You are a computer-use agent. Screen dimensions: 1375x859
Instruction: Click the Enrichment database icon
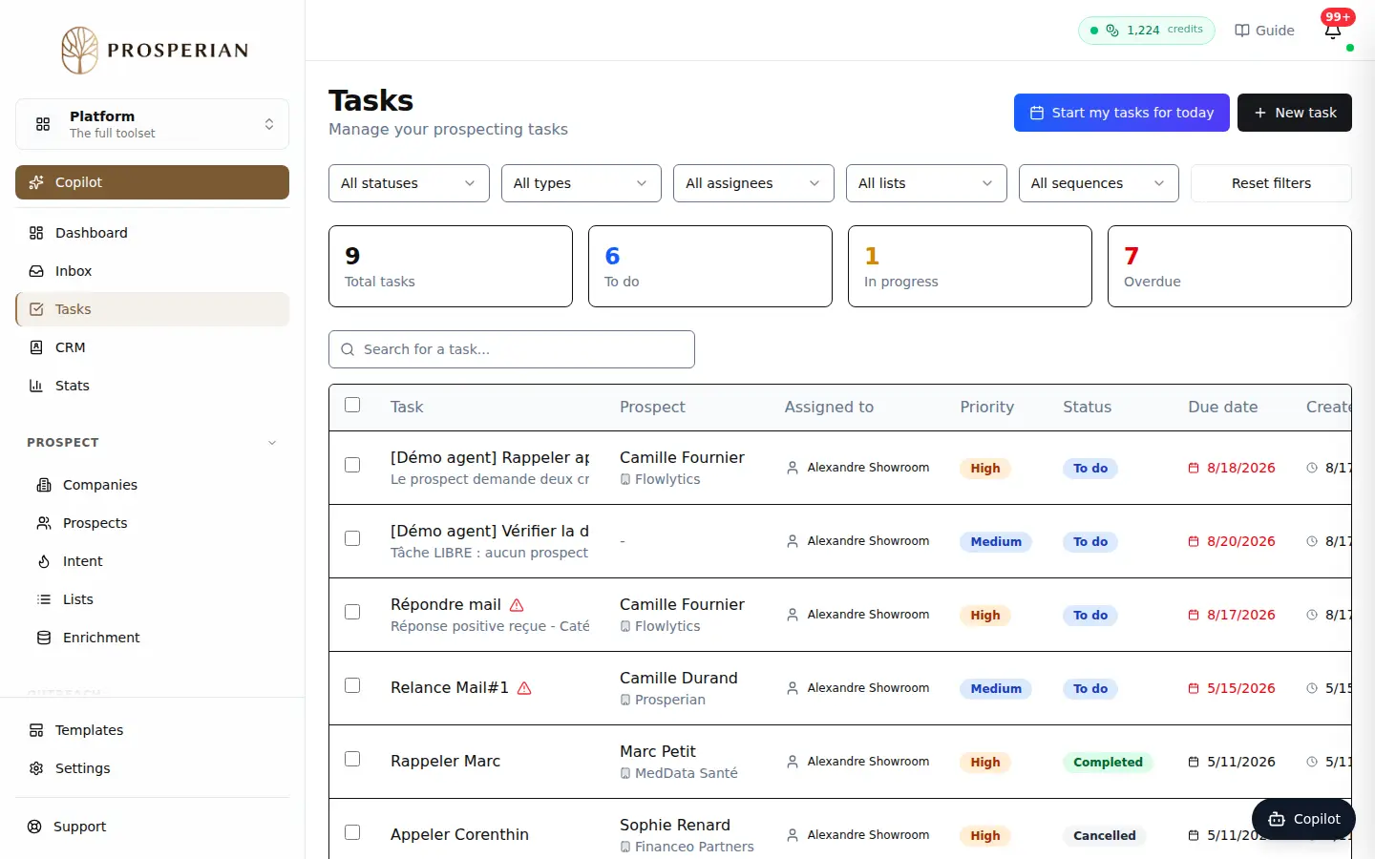point(44,638)
